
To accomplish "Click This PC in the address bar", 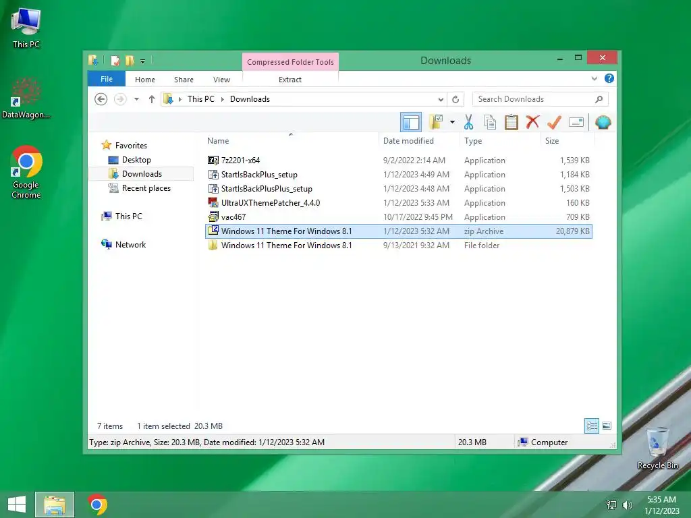I will pos(201,99).
